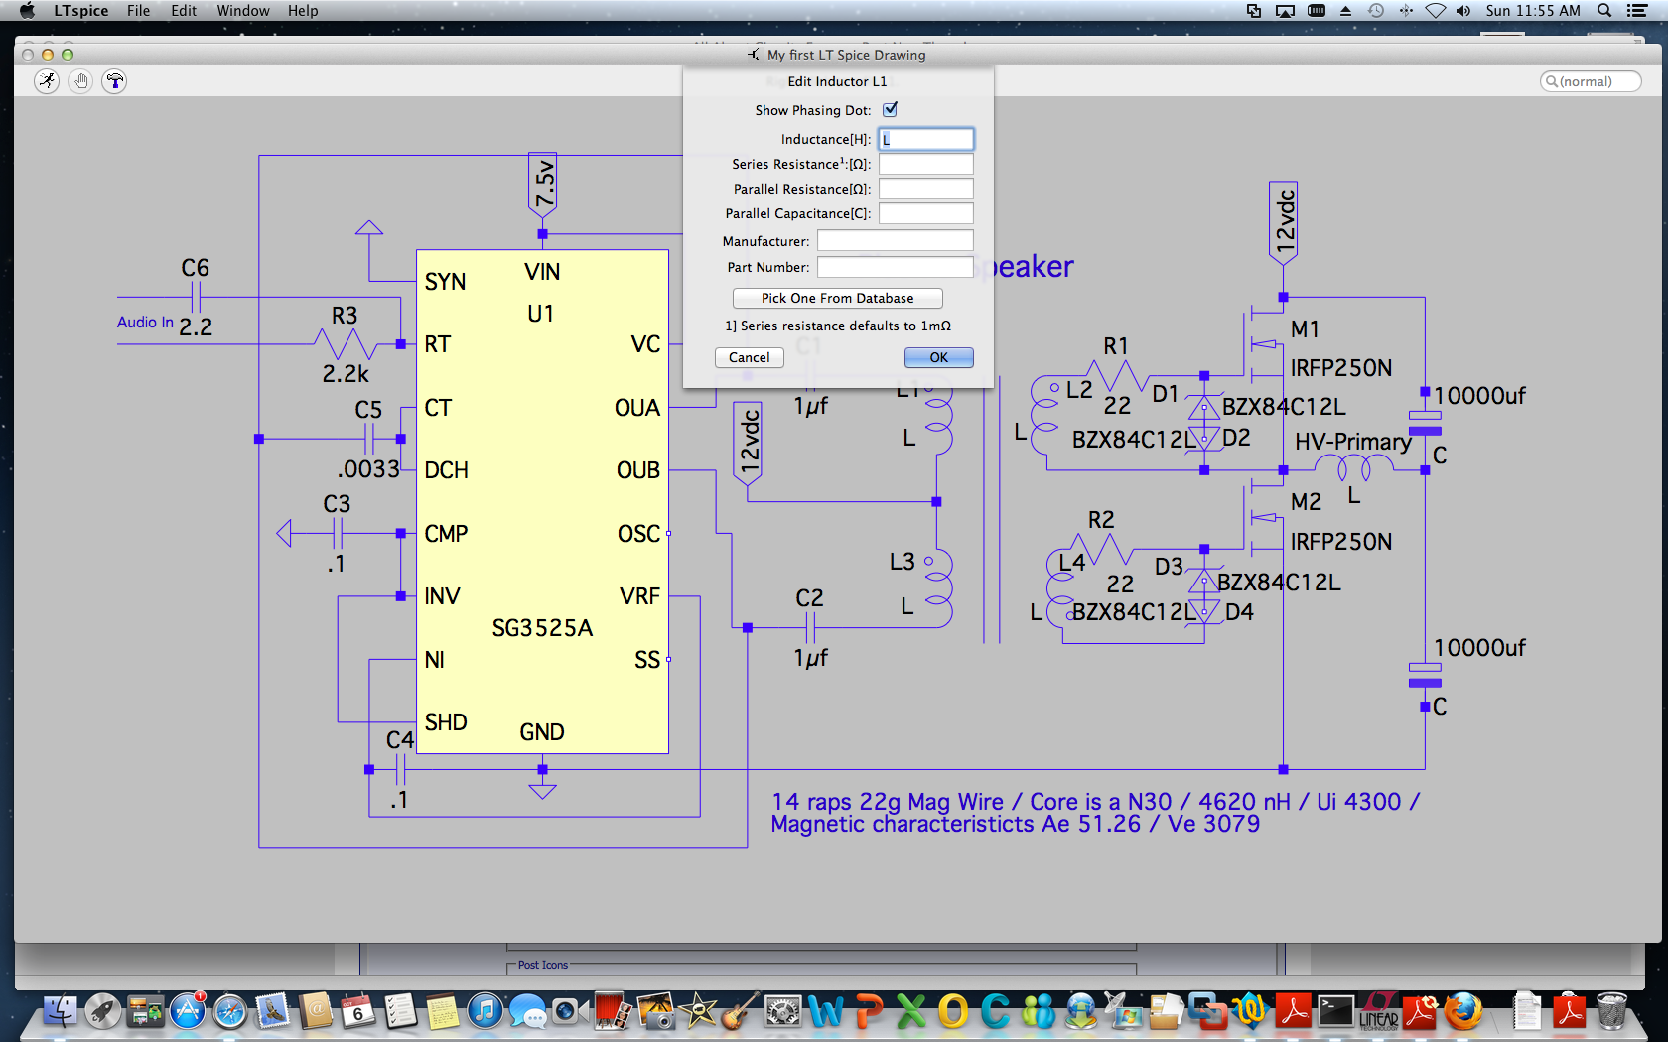Cancel the Edit Inductor dialog
The height and width of the screenshot is (1042, 1668).
[749, 357]
